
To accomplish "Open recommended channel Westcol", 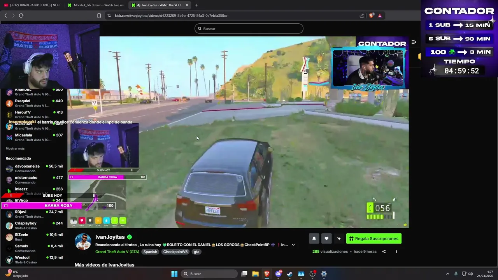I will coord(34,260).
